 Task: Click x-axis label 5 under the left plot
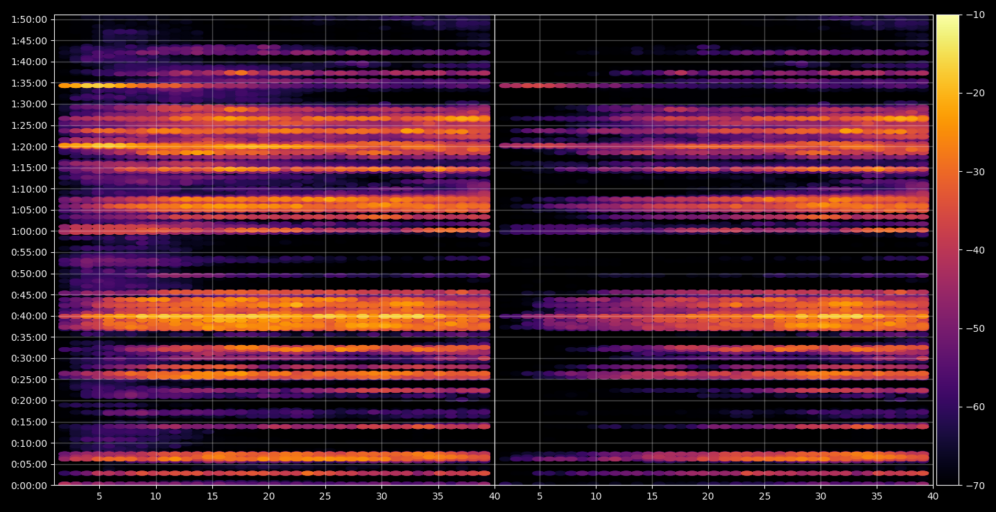pos(99,497)
